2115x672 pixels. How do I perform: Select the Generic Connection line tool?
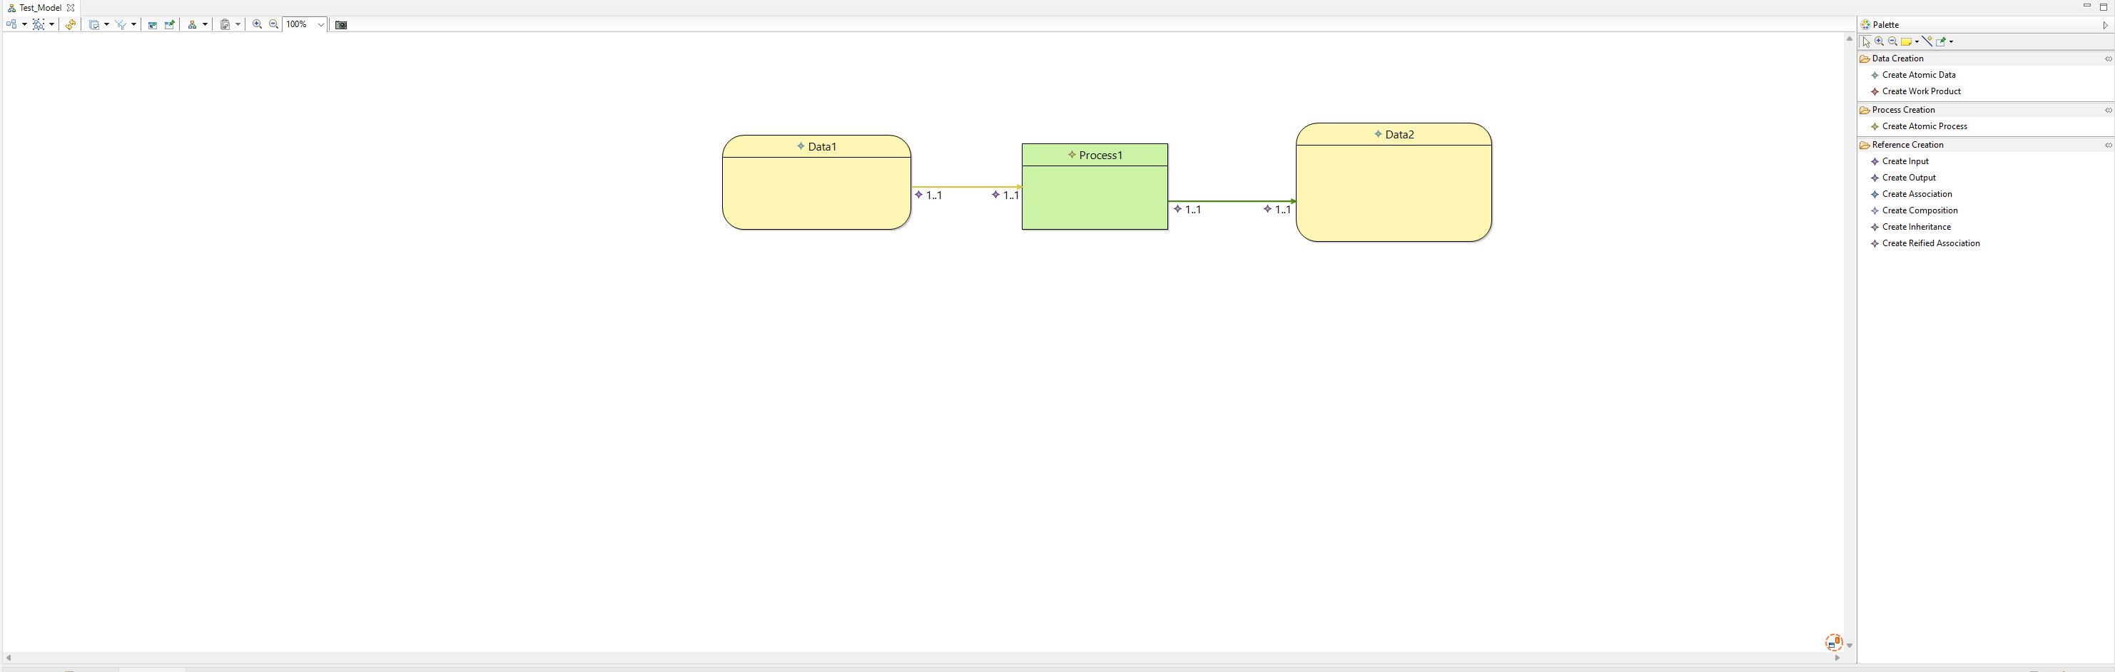pyautogui.click(x=1927, y=41)
